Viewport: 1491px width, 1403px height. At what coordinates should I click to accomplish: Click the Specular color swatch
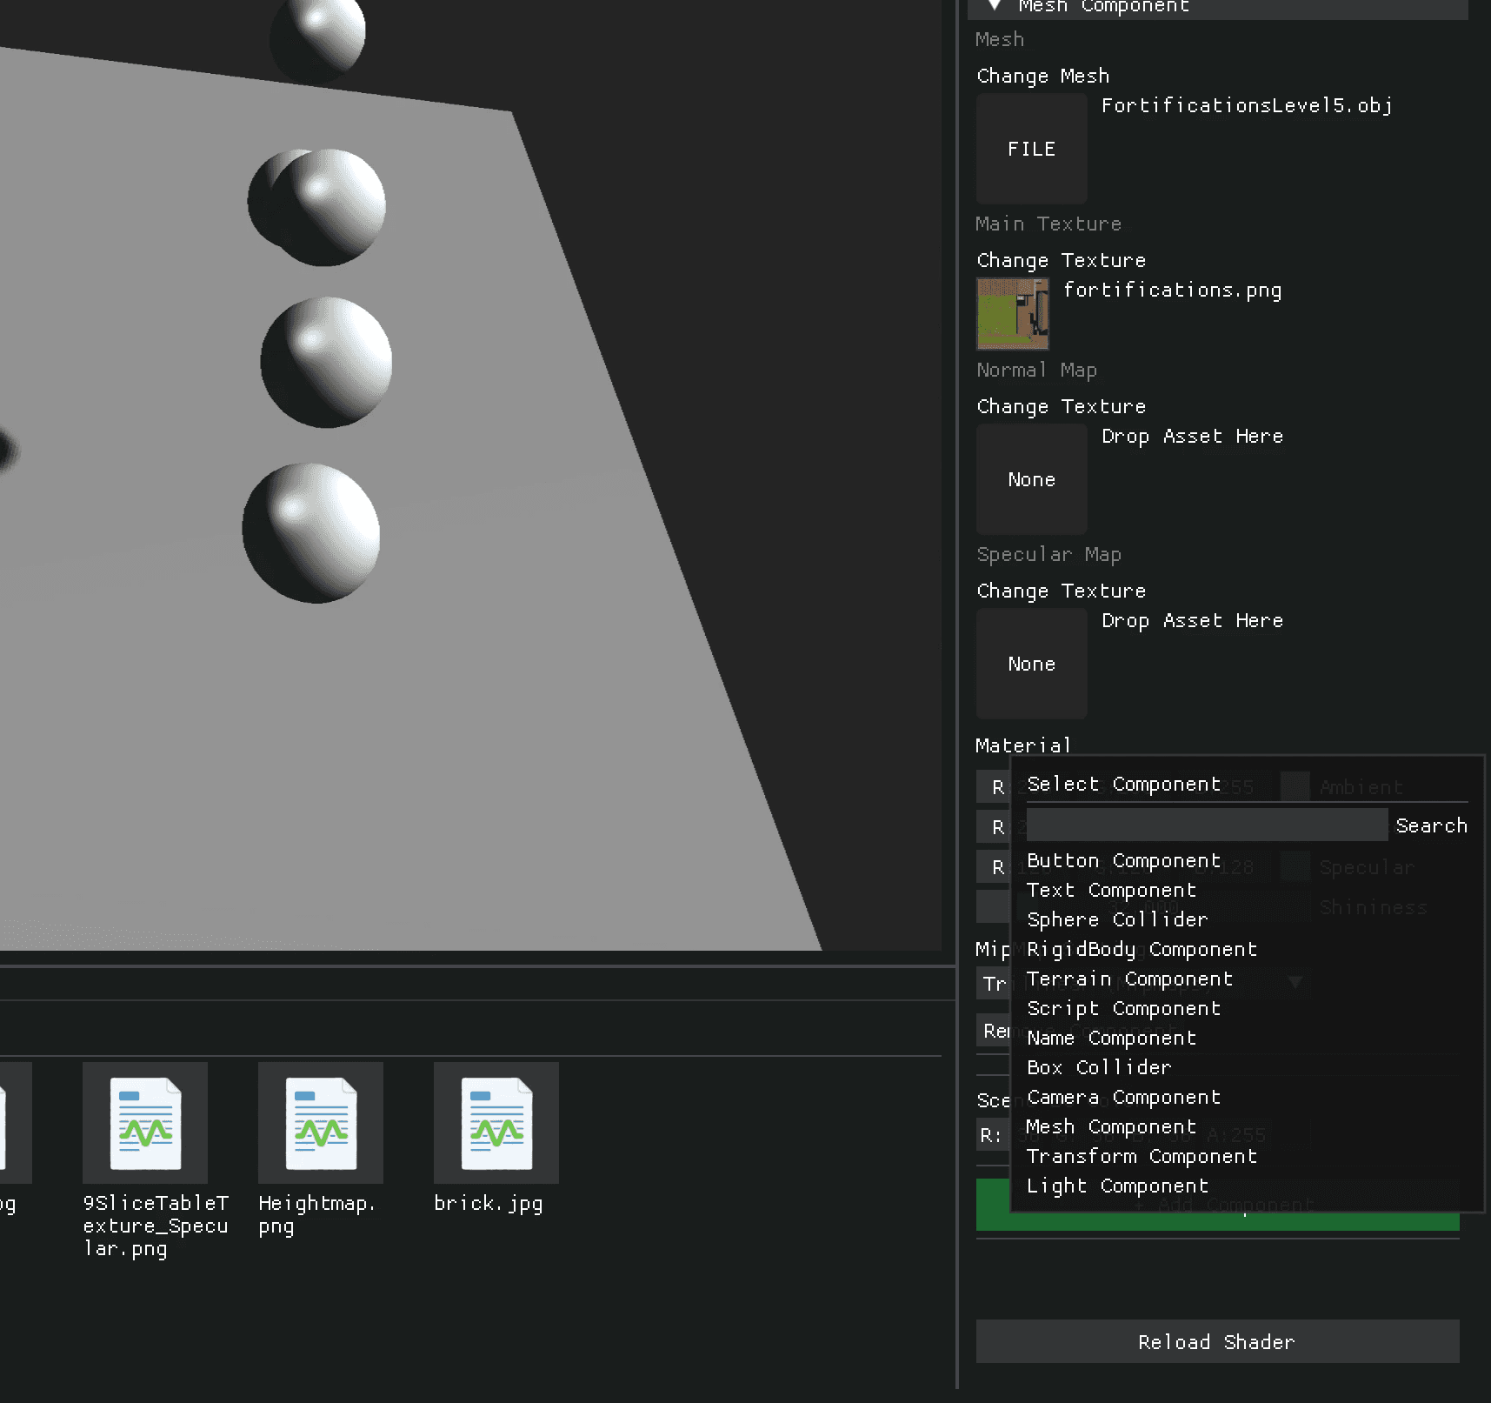tap(1295, 866)
